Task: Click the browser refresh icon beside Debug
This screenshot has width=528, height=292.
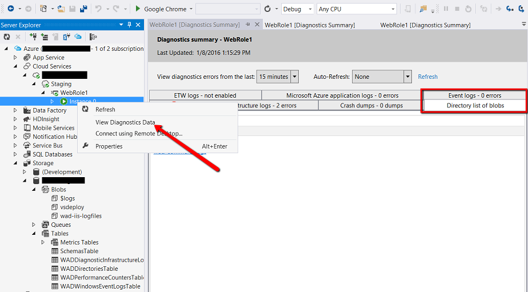Action: click(x=267, y=9)
